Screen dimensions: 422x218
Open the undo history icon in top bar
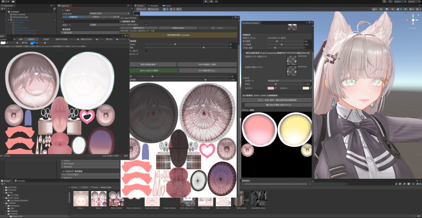click(x=384, y=2)
